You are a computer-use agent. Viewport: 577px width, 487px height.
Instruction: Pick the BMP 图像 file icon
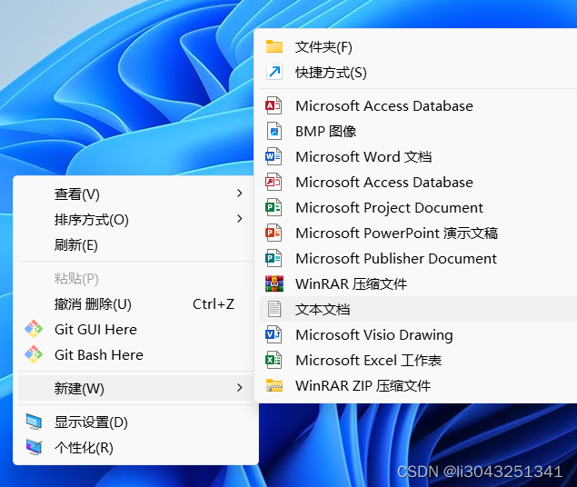(274, 132)
